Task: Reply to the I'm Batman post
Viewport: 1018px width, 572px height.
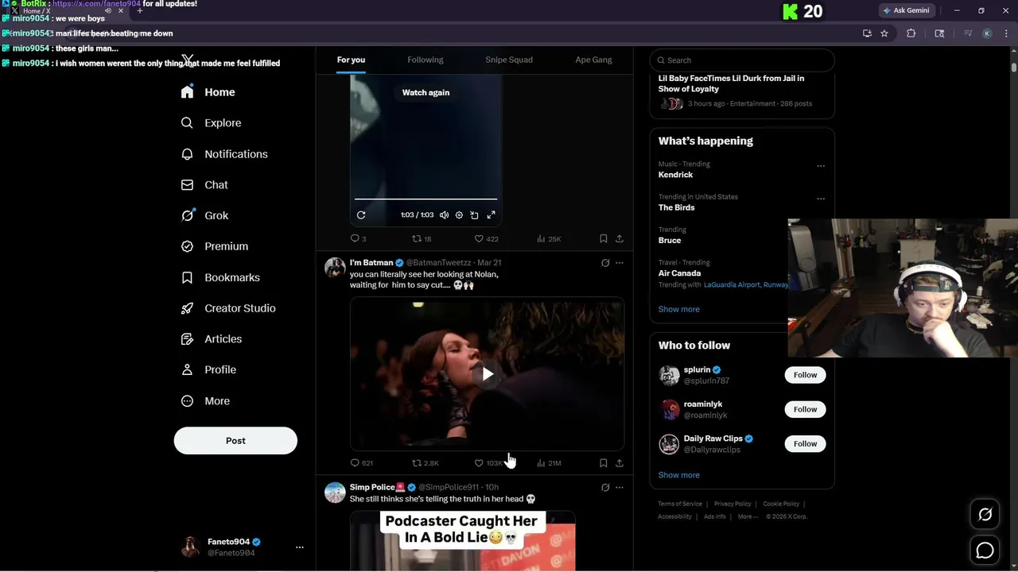Action: point(361,463)
